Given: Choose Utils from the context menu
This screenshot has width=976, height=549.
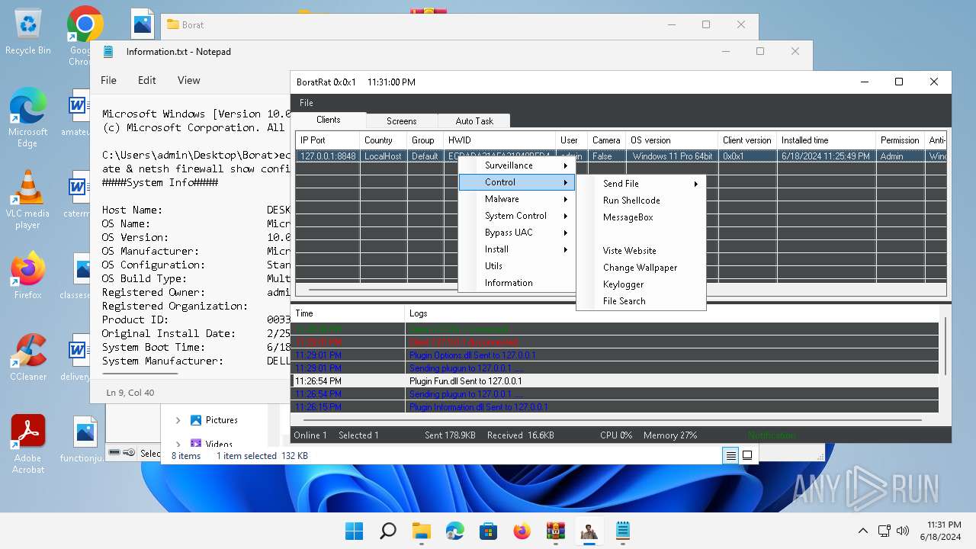Looking at the screenshot, I should 516,266.
